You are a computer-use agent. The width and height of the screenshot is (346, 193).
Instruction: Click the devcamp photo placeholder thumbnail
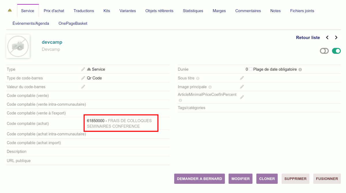pyautogui.click(x=18, y=46)
